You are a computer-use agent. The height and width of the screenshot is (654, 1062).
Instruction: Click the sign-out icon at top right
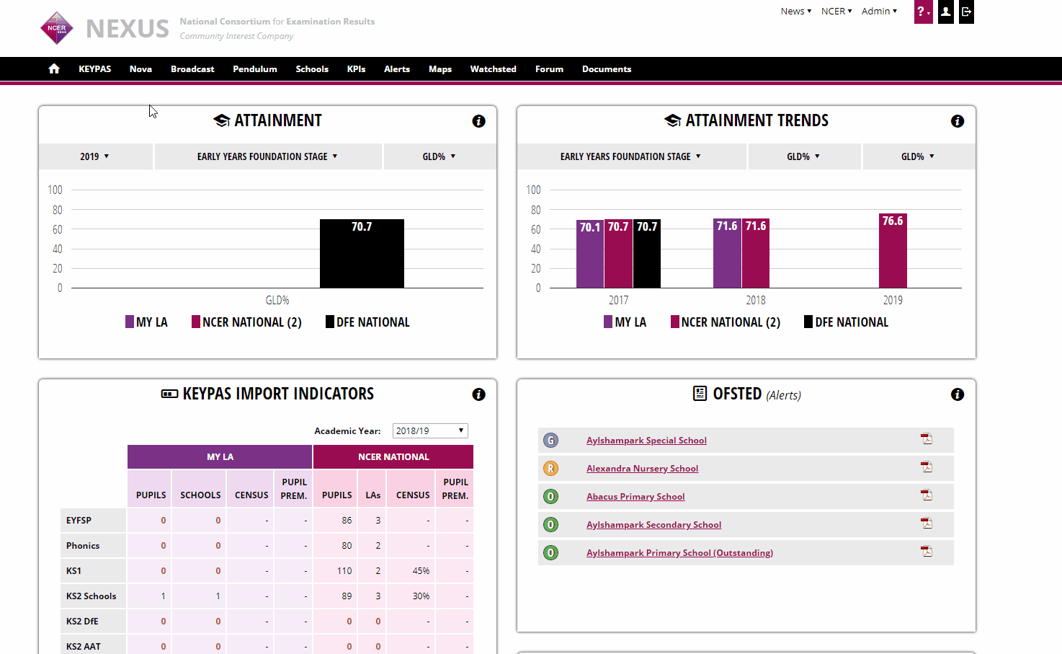[966, 12]
